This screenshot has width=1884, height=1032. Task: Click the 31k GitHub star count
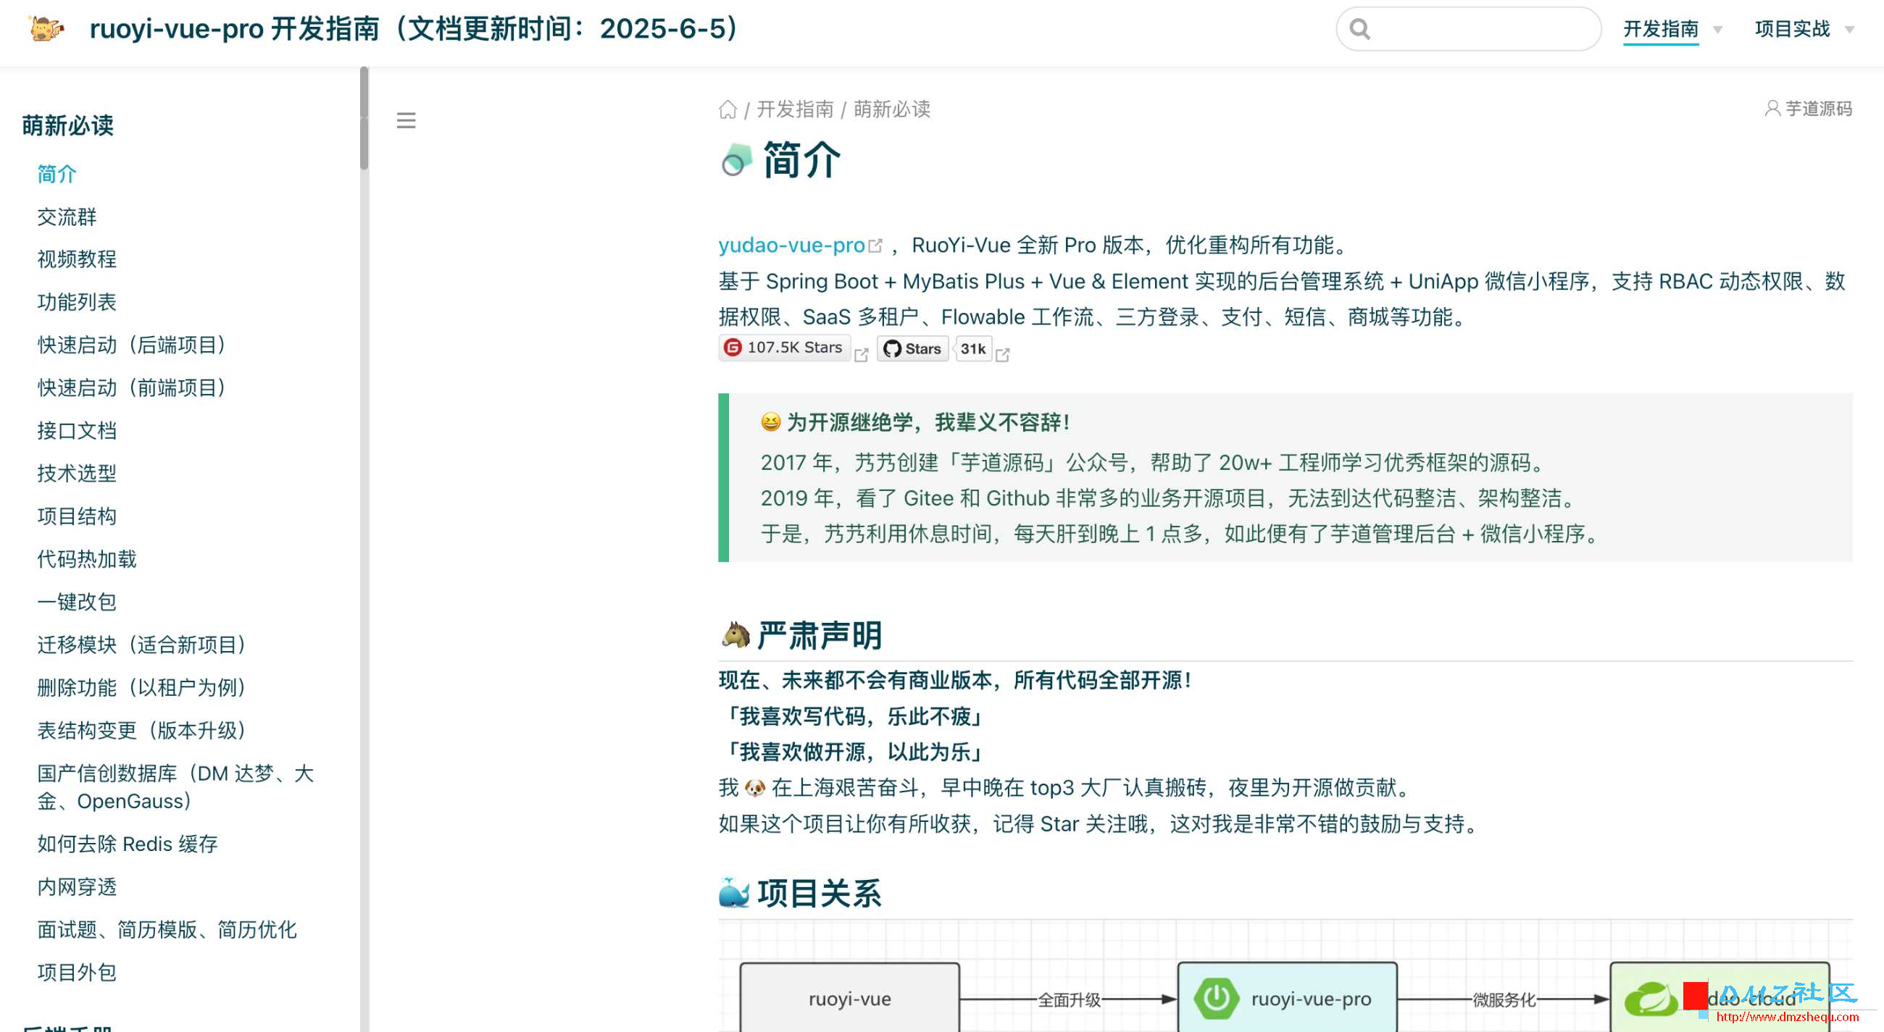point(973,348)
